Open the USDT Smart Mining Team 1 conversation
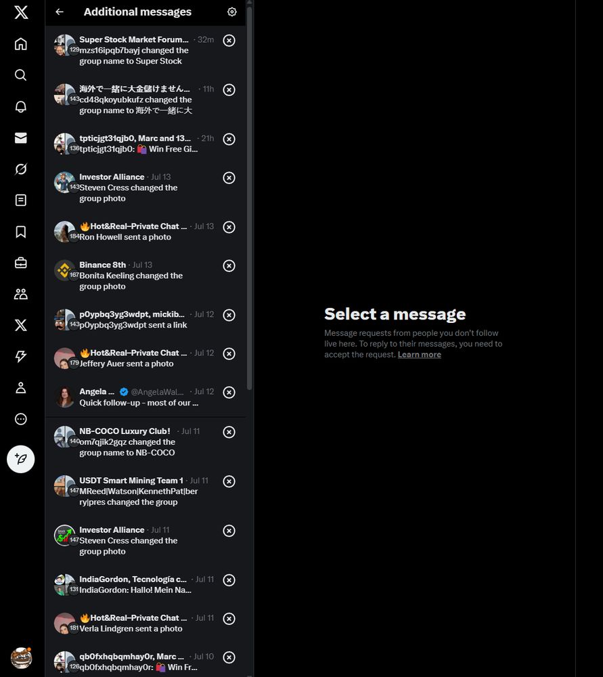 point(146,492)
